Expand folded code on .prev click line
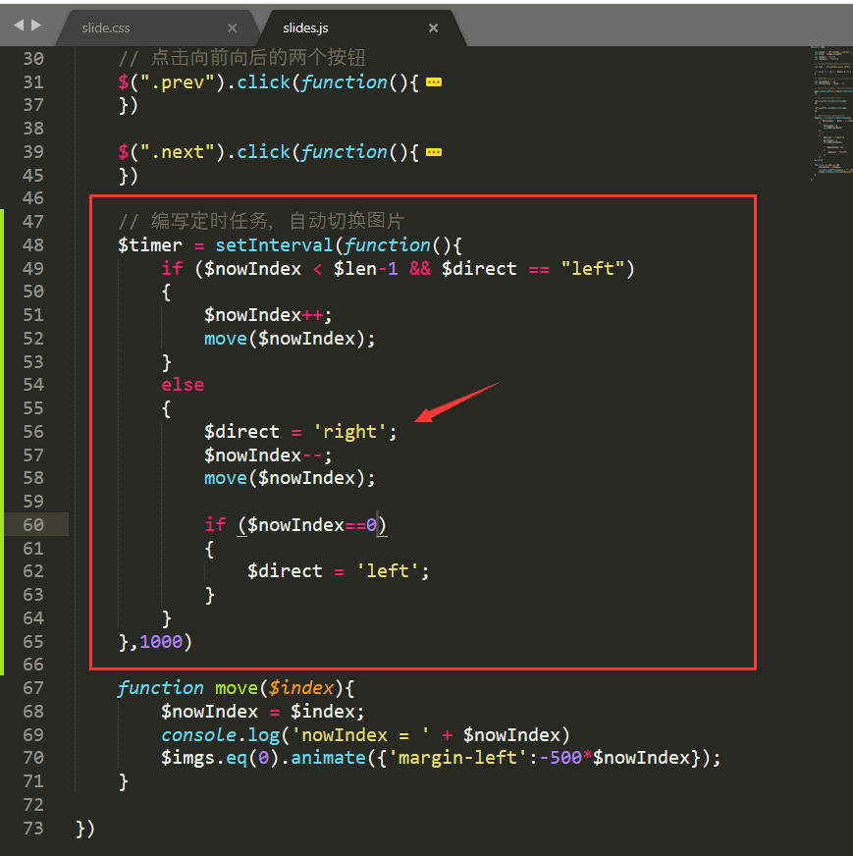The image size is (853, 856). point(434,82)
